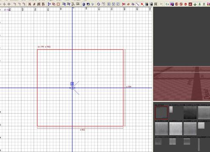Image resolution: width=210 pixels, height=152 pixels.
Task: Select the player start entity box in 2D view
Action: tap(72, 84)
